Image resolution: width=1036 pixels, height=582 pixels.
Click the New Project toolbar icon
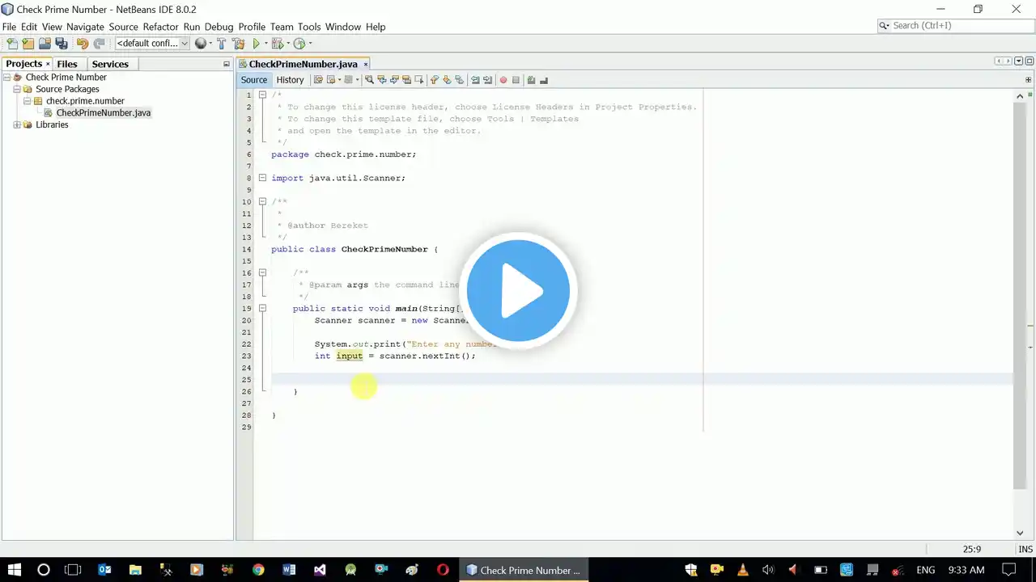28,44
